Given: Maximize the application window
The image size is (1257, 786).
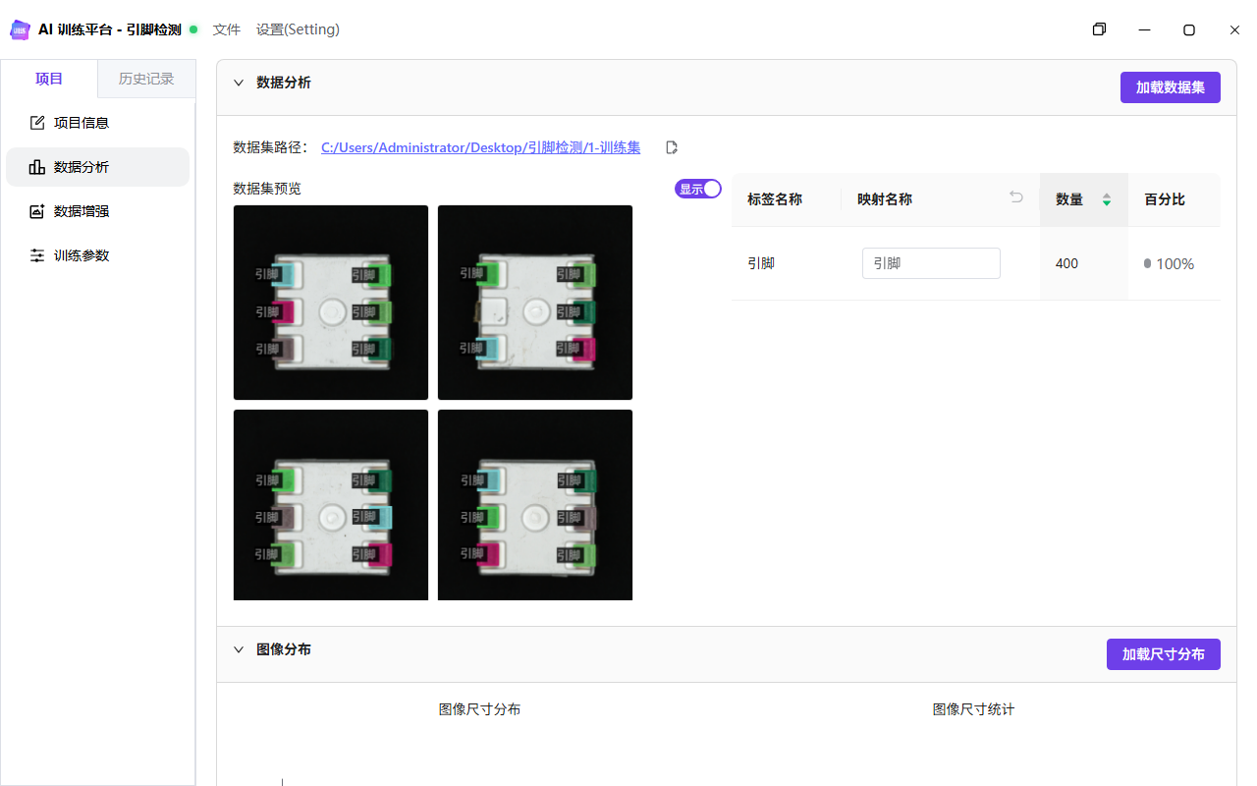Looking at the screenshot, I should pos(1189,29).
